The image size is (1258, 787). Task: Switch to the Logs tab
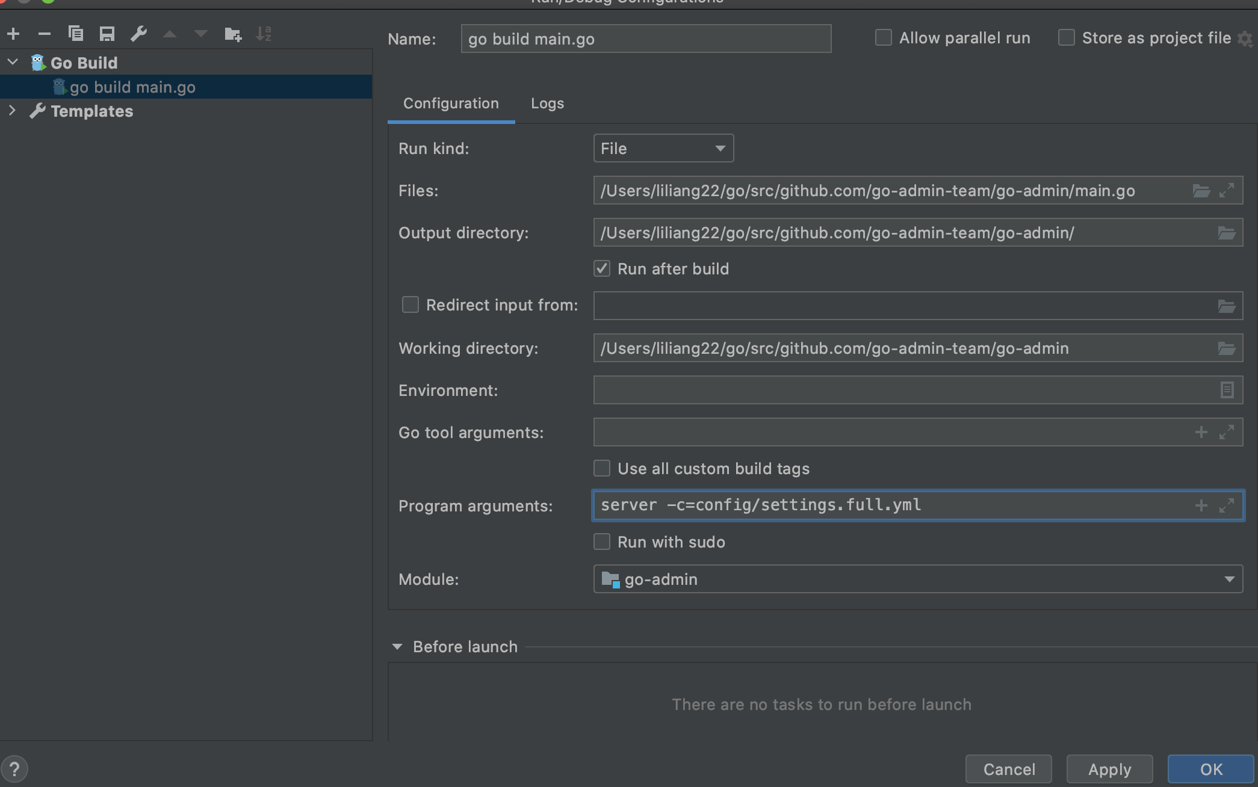(x=547, y=103)
